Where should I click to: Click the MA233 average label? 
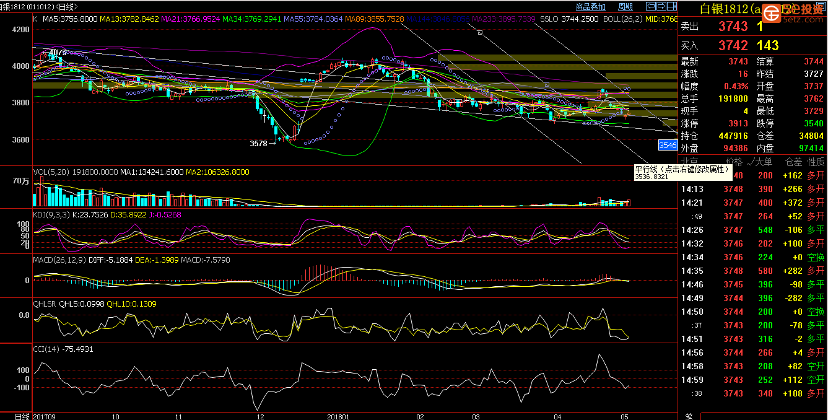point(503,19)
